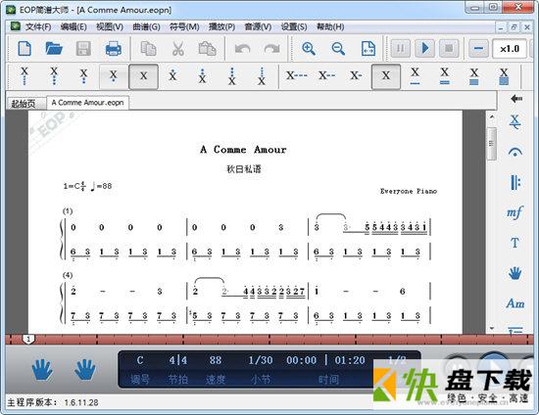Screen dimensions: 539x415
Task: Open the 视图(V) menu
Action: pyautogui.click(x=110, y=26)
